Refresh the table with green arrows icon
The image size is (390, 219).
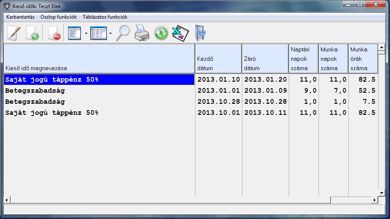pyautogui.click(x=161, y=33)
